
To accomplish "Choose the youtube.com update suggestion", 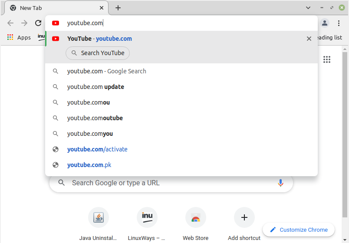I will [181, 87].
